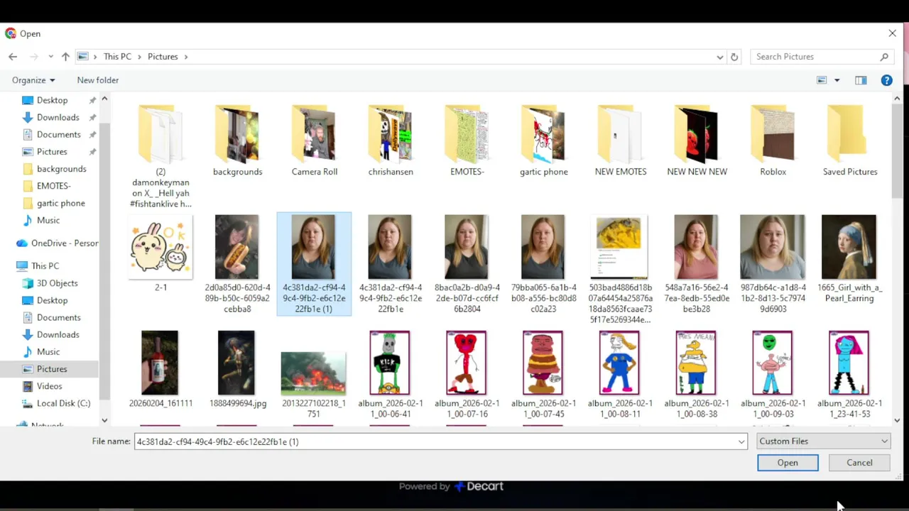
Task: Select the Saved Pictures folder
Action: [849, 141]
